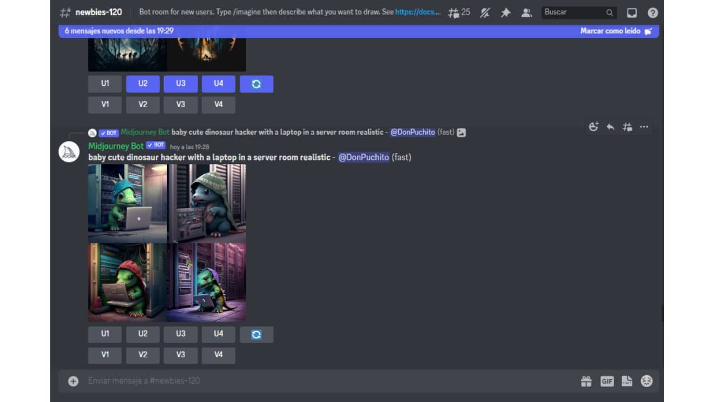The height and width of the screenshot is (402, 715).
Task: Open pinned messages list
Action: coord(506,12)
